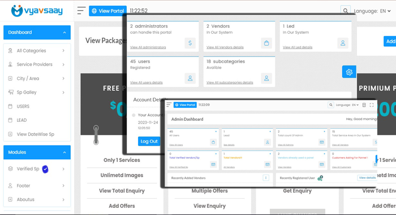
Task: Open the View All Led details link
Action: [298, 47]
